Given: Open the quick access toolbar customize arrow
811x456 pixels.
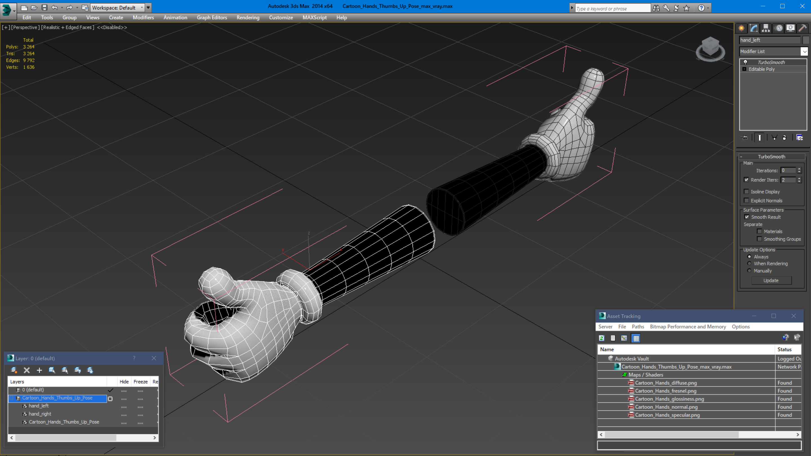Looking at the screenshot, I should click(x=148, y=8).
